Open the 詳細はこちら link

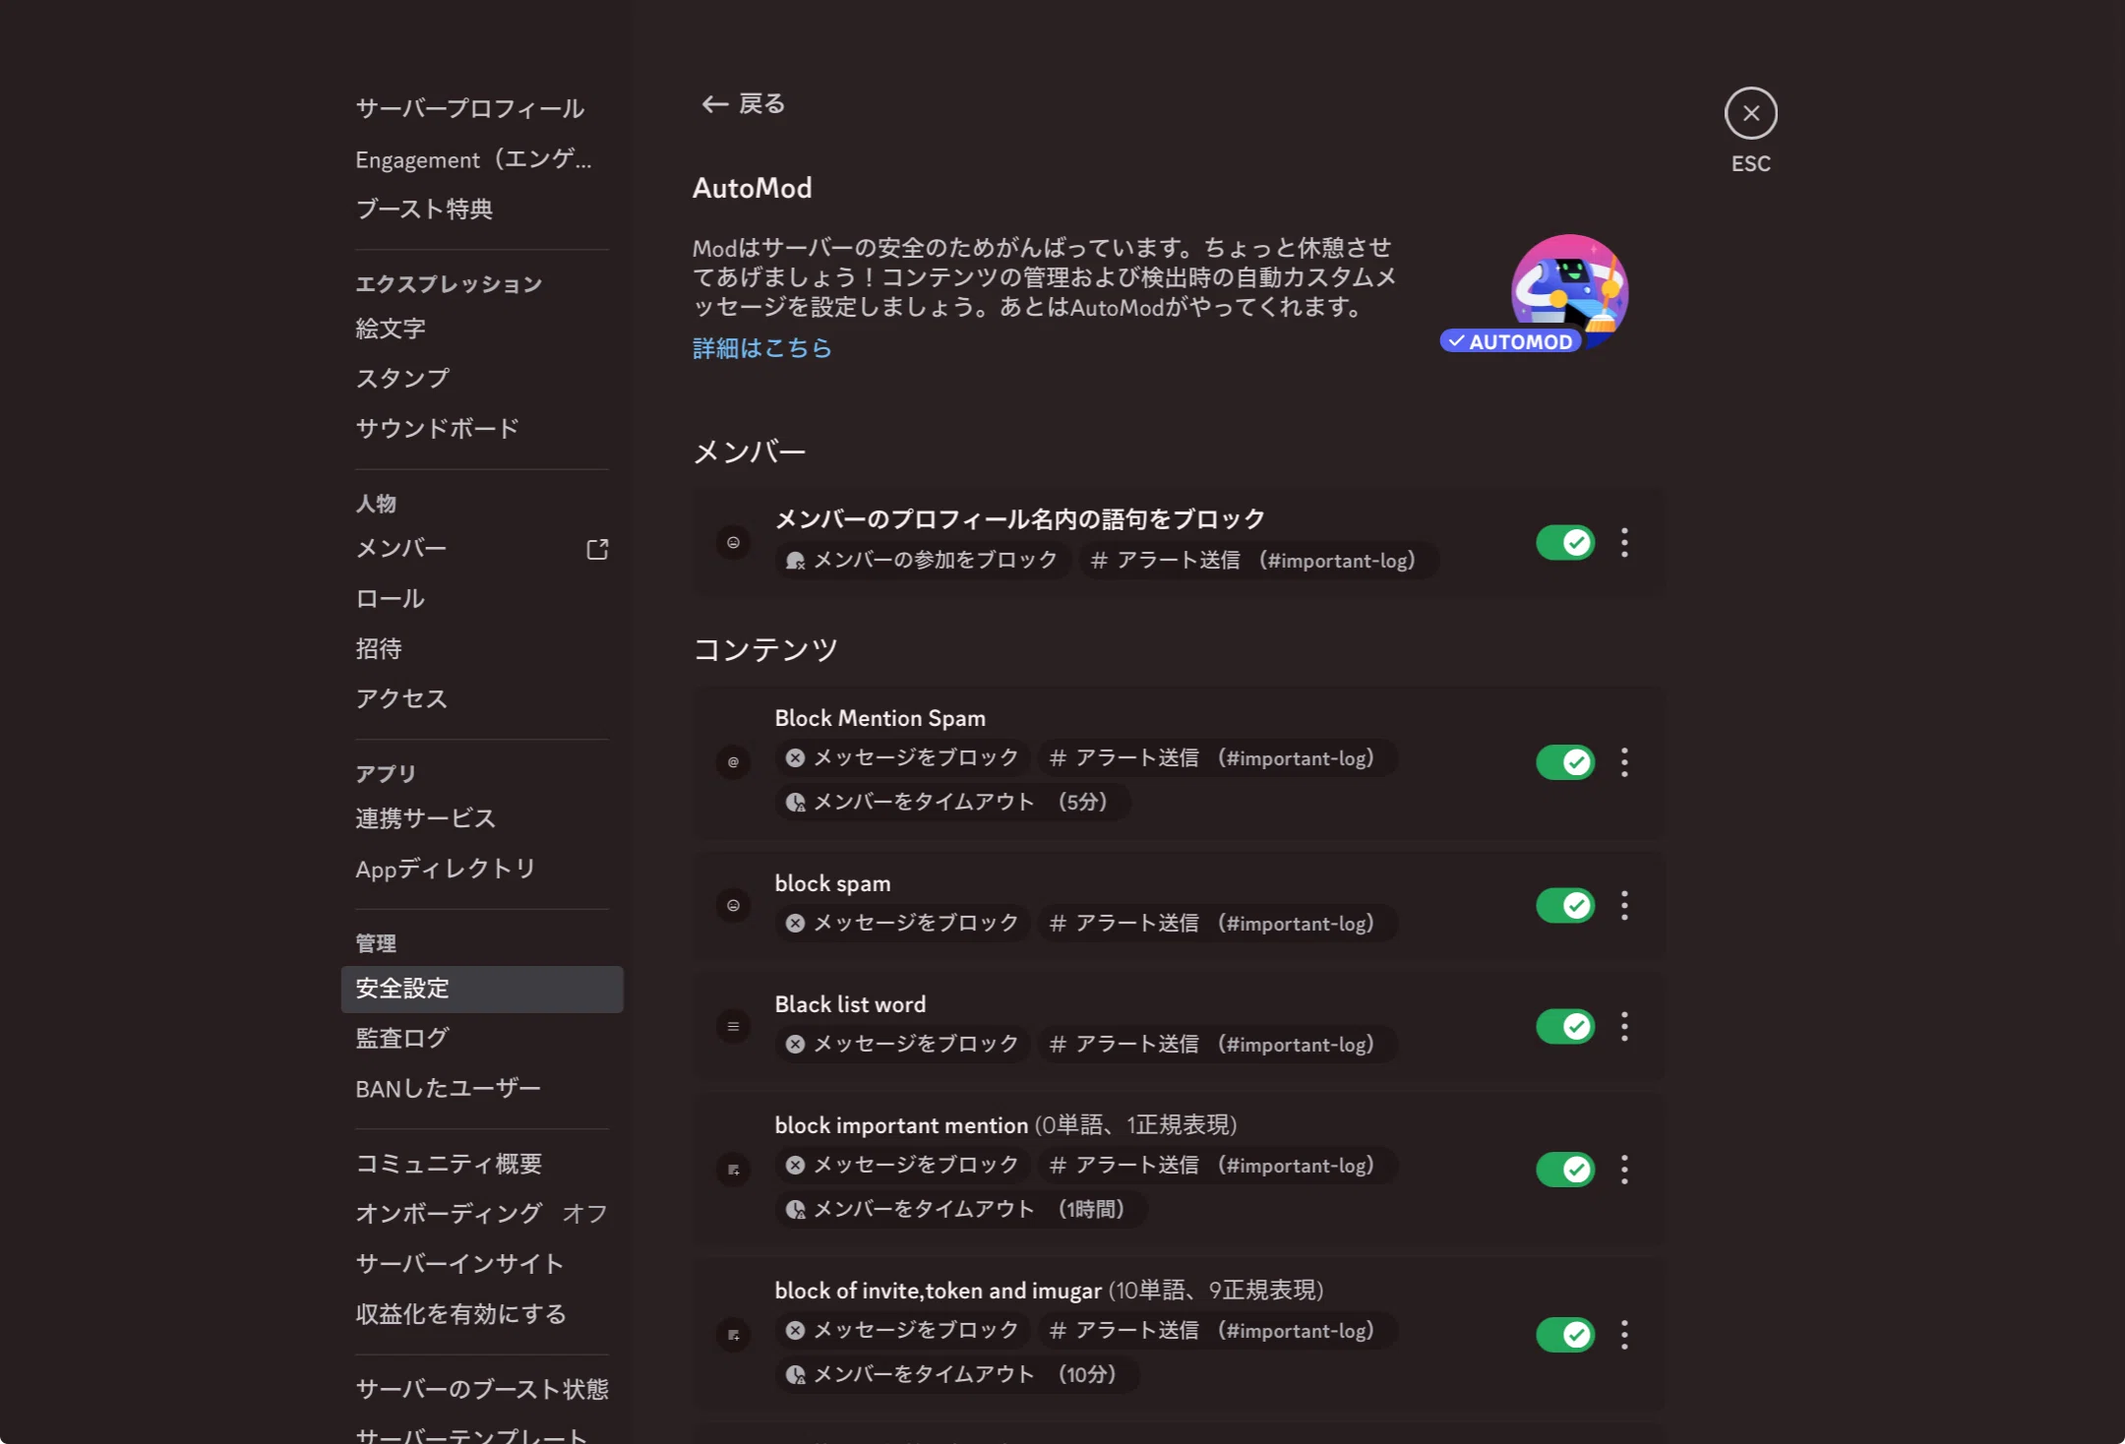tap(761, 348)
